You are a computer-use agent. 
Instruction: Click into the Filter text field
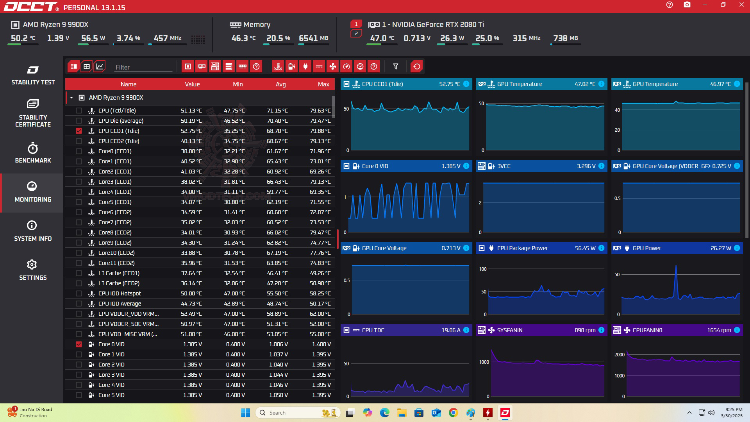143,67
